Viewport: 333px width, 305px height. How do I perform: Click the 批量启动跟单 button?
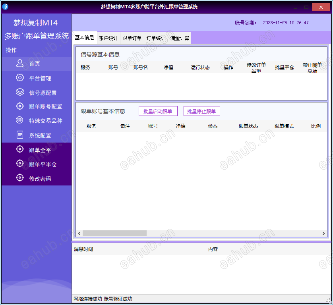pos(158,111)
